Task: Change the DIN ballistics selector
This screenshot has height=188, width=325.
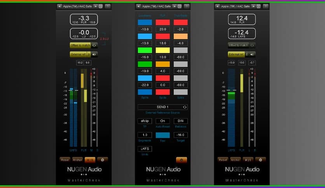Action: [x=180, y=121]
